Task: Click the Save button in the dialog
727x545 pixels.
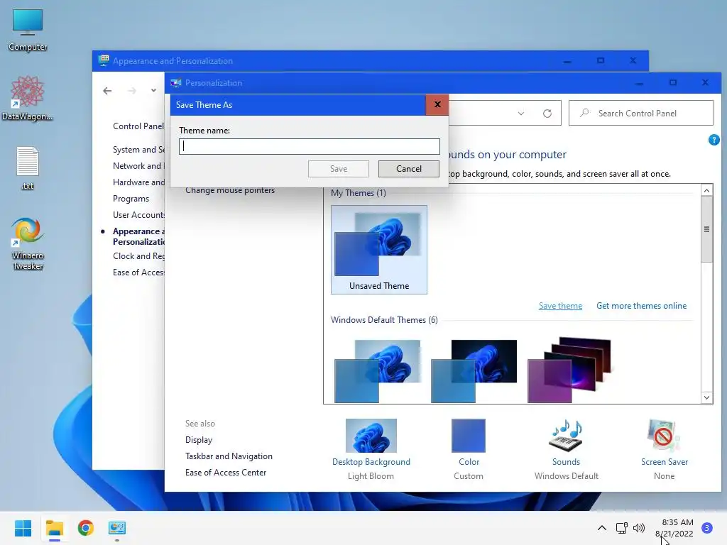Action: coord(339,169)
